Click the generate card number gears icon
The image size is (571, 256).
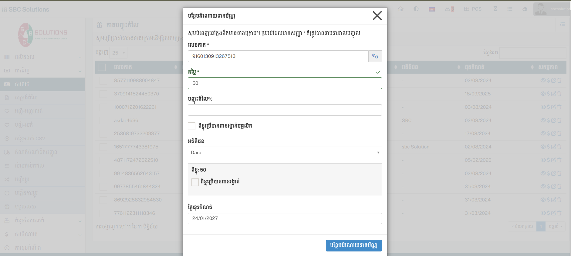(375, 56)
